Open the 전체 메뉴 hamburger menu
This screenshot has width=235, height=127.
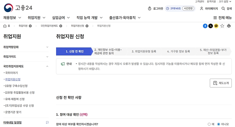222,18
